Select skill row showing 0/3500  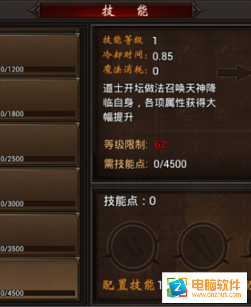pyautogui.click(x=39, y=234)
